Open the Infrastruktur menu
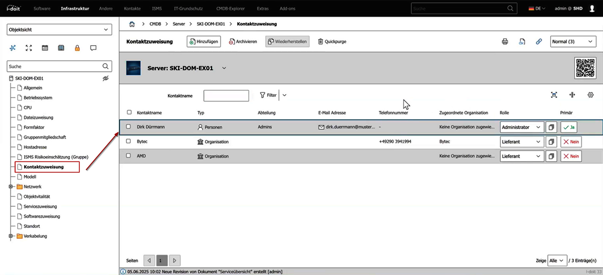The height and width of the screenshot is (275, 603). point(75,9)
